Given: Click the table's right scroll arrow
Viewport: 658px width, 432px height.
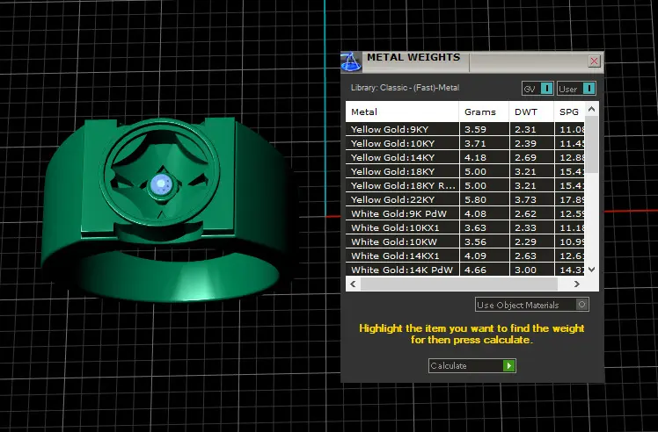Looking at the screenshot, I should click(576, 284).
